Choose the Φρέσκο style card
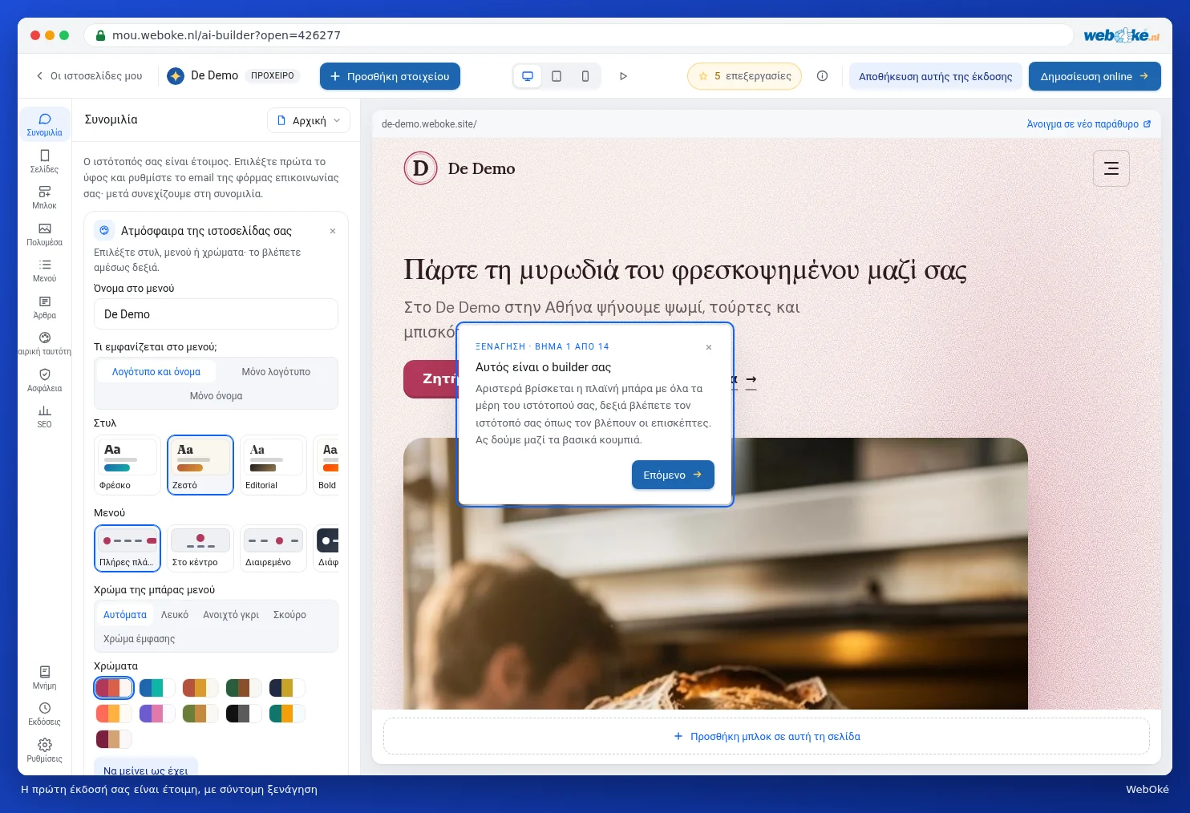 tap(127, 465)
